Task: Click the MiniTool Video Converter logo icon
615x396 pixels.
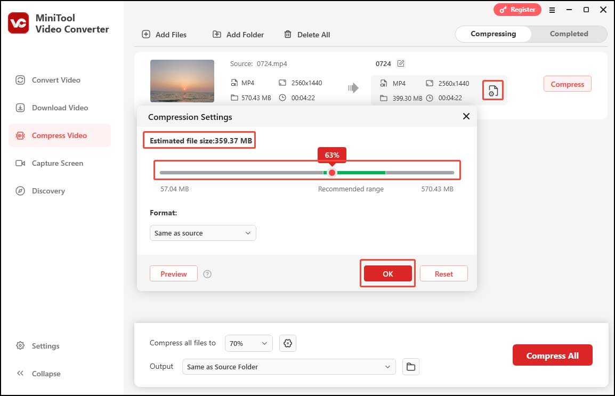Action: pos(18,23)
